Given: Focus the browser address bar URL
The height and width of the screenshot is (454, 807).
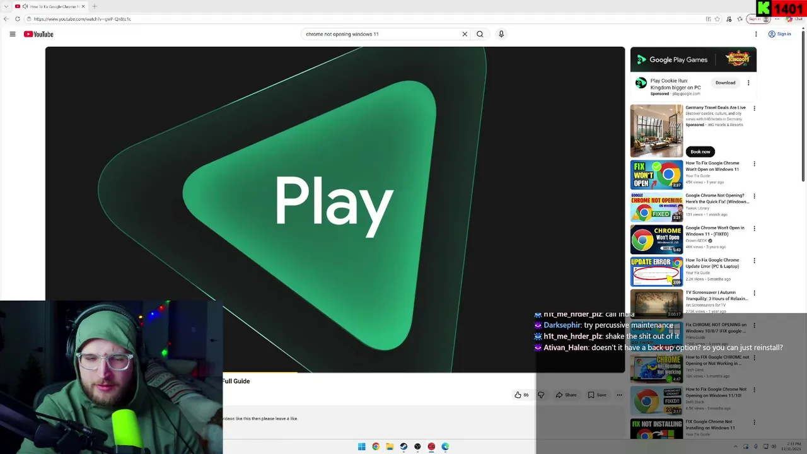Looking at the screenshot, I should coord(82,19).
